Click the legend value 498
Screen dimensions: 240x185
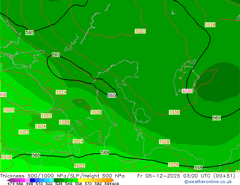coord(30,183)
